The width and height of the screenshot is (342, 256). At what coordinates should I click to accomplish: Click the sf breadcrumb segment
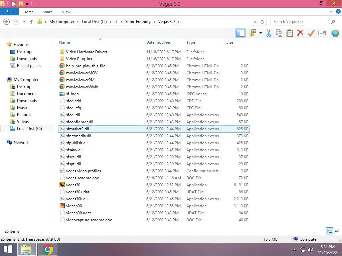click(116, 22)
